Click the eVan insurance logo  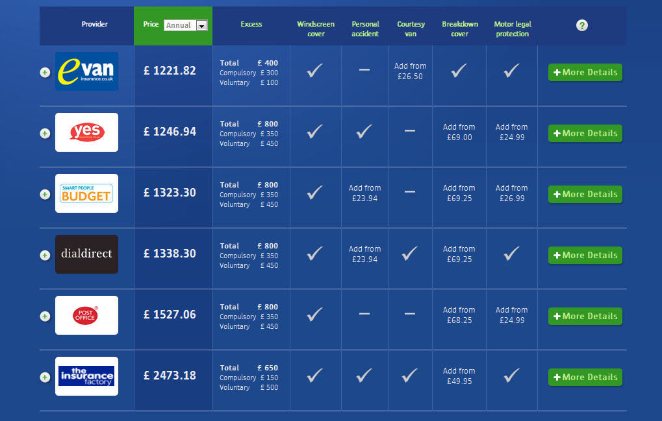pos(86,71)
